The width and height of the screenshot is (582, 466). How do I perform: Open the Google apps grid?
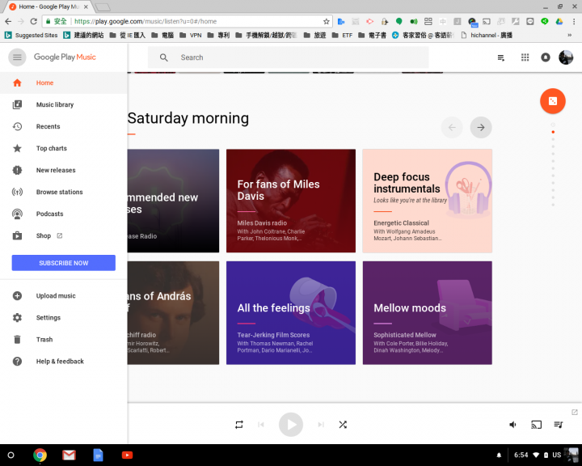point(525,57)
